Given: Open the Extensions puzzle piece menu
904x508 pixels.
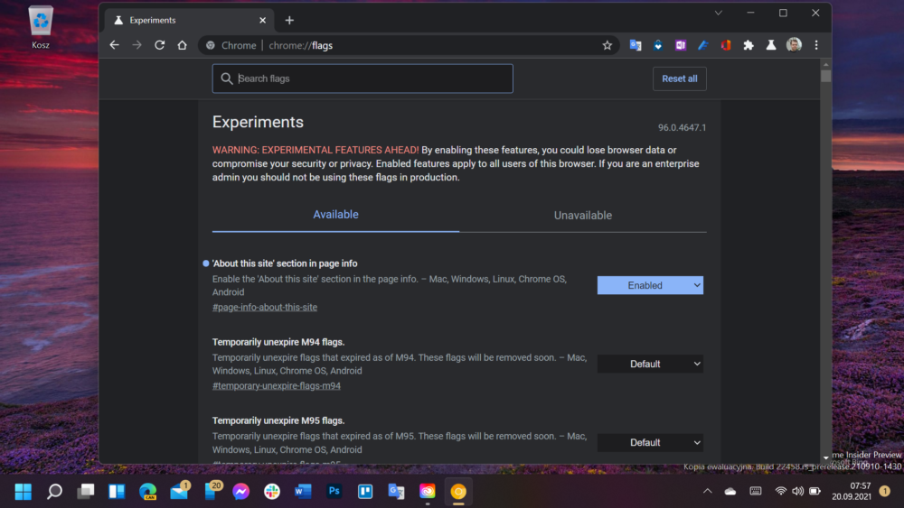Looking at the screenshot, I should coord(749,45).
